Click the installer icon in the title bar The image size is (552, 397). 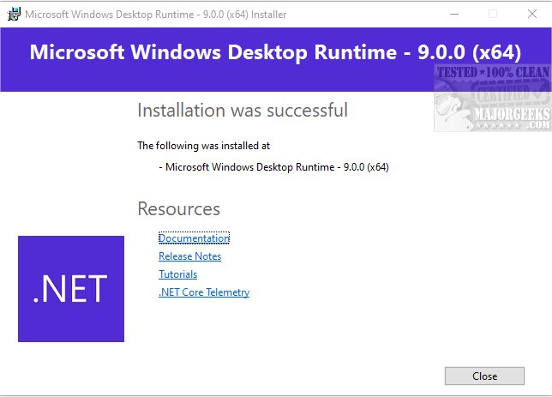(14, 14)
